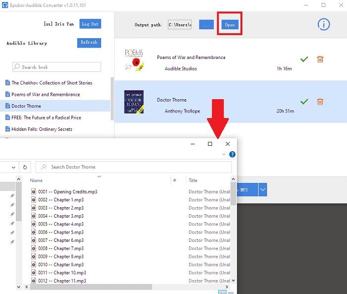Refresh the Audible Library

pyautogui.click(x=89, y=43)
